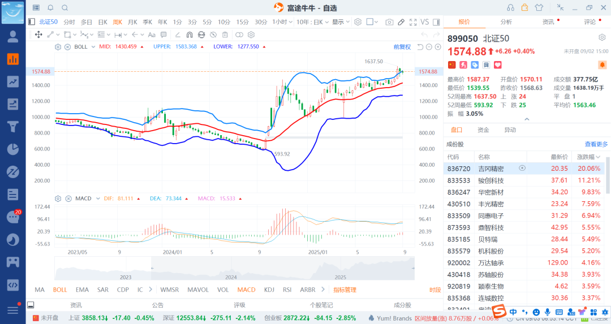Toggle the sync drawings circular icon

coord(201,34)
